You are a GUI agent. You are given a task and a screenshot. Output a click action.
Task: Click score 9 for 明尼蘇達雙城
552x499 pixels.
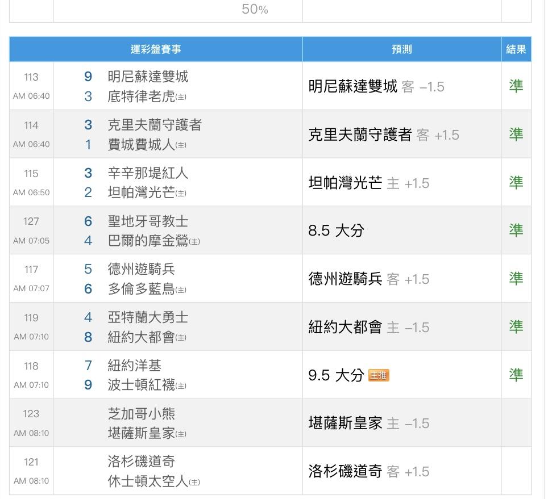pyautogui.click(x=88, y=76)
